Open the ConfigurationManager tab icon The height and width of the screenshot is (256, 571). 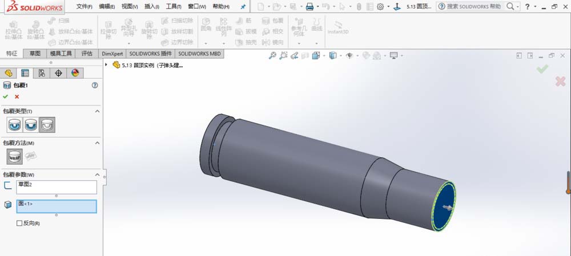click(x=42, y=73)
